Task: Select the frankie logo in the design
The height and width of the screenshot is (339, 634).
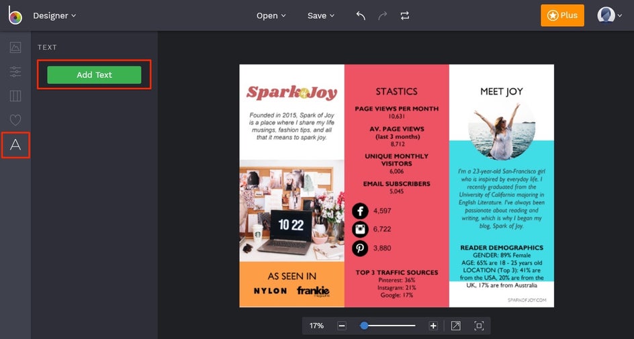Action: (x=314, y=291)
